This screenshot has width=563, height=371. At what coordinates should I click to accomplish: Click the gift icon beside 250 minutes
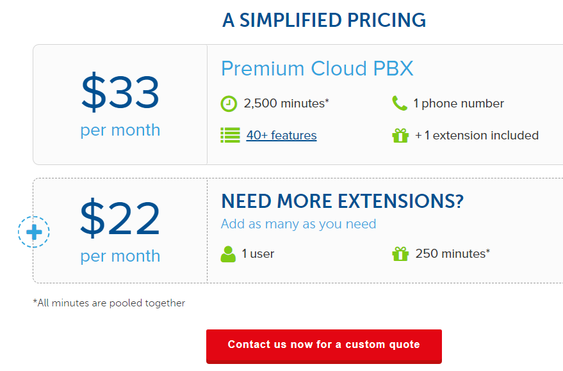pos(400,254)
